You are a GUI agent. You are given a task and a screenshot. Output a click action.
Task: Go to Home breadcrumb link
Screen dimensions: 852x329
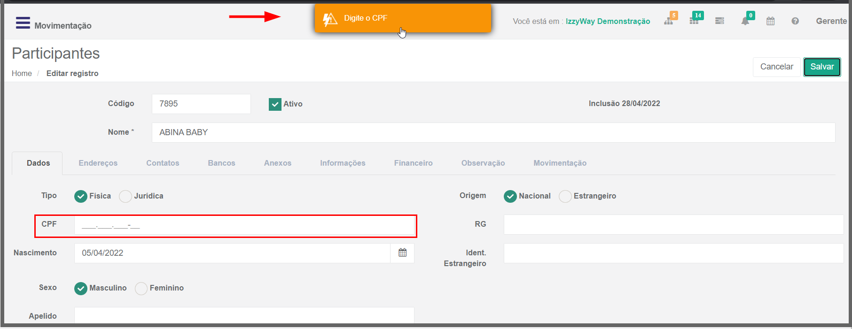[22, 74]
